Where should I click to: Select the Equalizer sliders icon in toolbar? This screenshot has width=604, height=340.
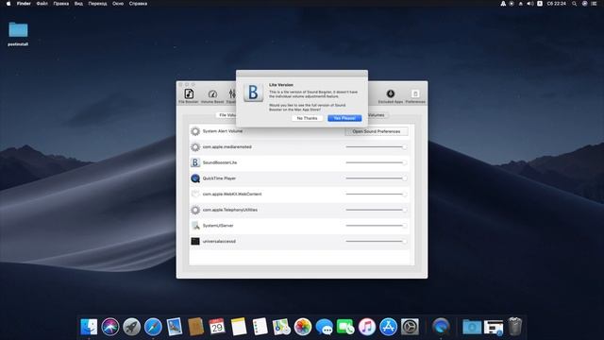pyautogui.click(x=231, y=95)
